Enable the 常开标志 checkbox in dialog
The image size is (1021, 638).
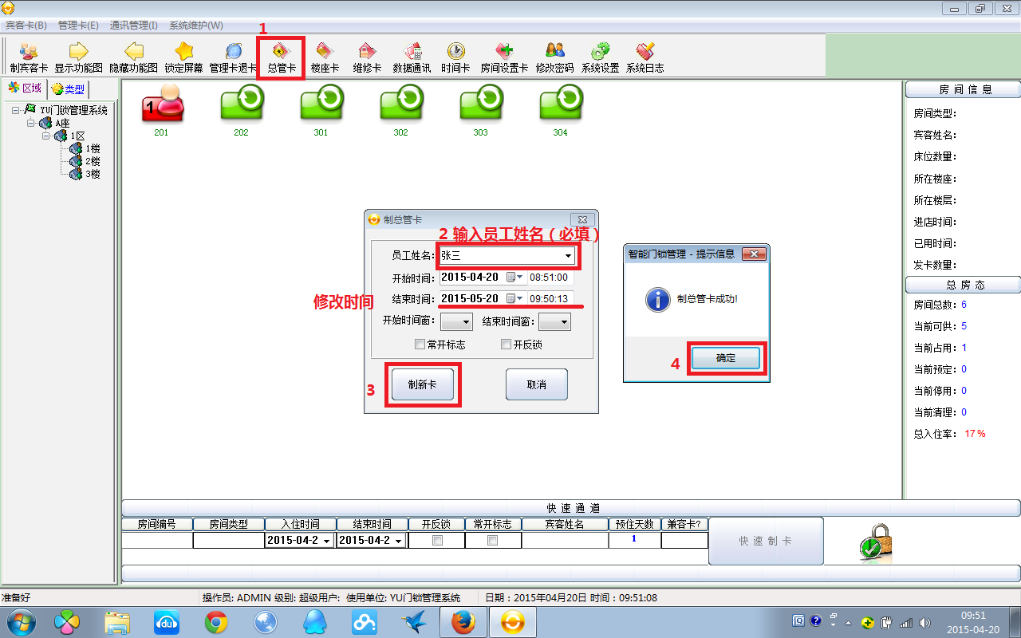420,345
